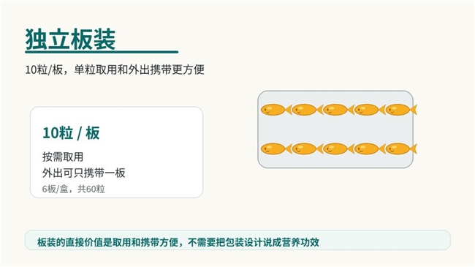Click the last fish capsule in top row
The height and width of the screenshot is (267, 475).
coord(400,110)
